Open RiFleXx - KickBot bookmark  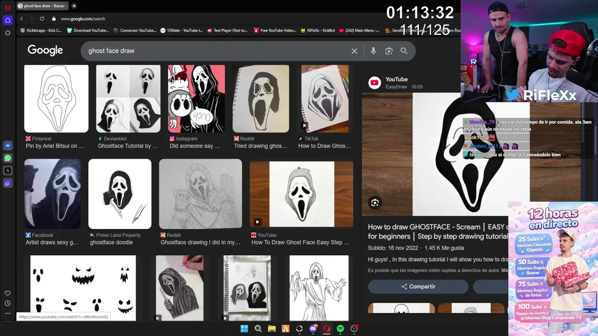point(317,30)
